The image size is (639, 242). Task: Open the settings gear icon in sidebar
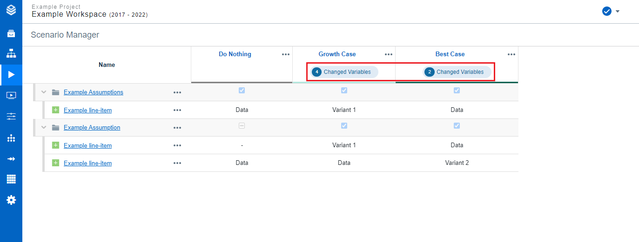pos(11,200)
